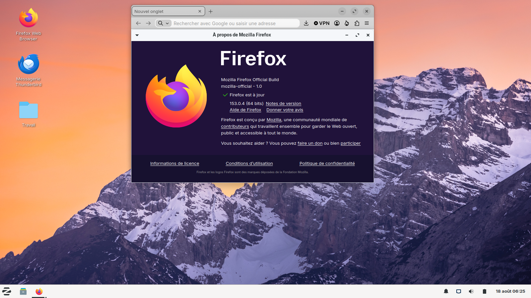Close the À propos de Mozilla Firefox dialog
531x298 pixels.
368,35
